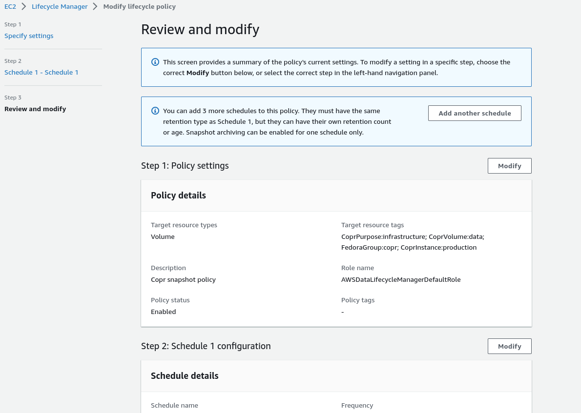Select Copr snapshot policy description

point(183,279)
